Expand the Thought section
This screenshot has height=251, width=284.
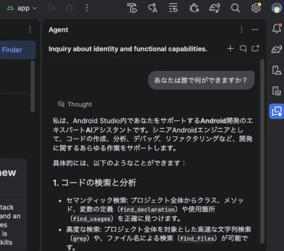(75, 104)
